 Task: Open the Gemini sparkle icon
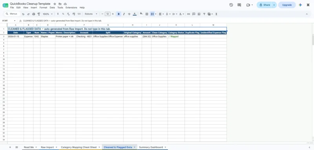pyautogui.click(x=300, y=5)
